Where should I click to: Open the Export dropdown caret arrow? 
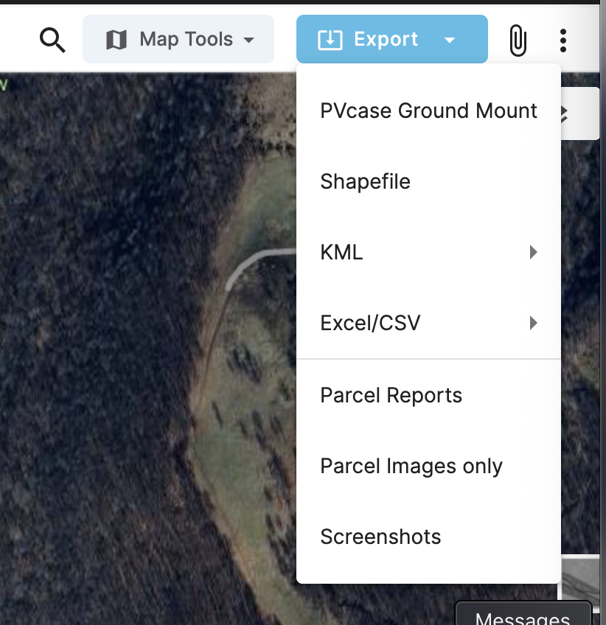(450, 41)
